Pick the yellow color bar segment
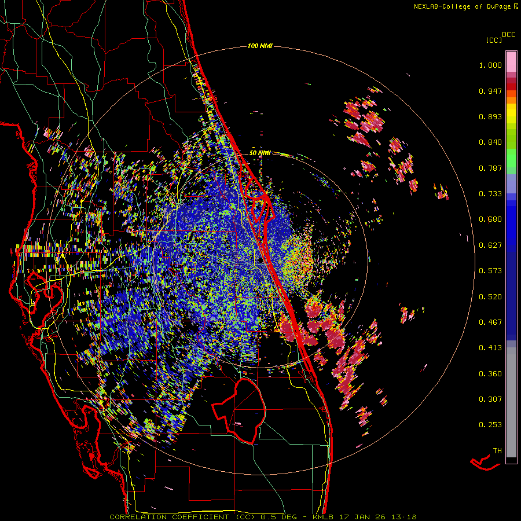The image size is (521, 521). point(511,113)
